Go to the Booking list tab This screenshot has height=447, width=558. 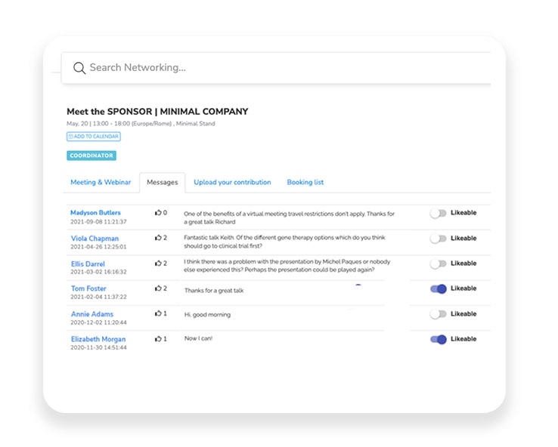305,183
